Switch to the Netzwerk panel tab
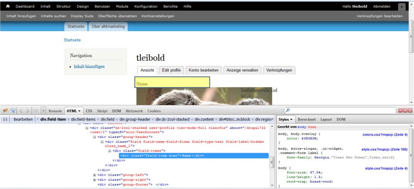The width and height of the screenshot is (414, 189). pyautogui.click(x=134, y=110)
